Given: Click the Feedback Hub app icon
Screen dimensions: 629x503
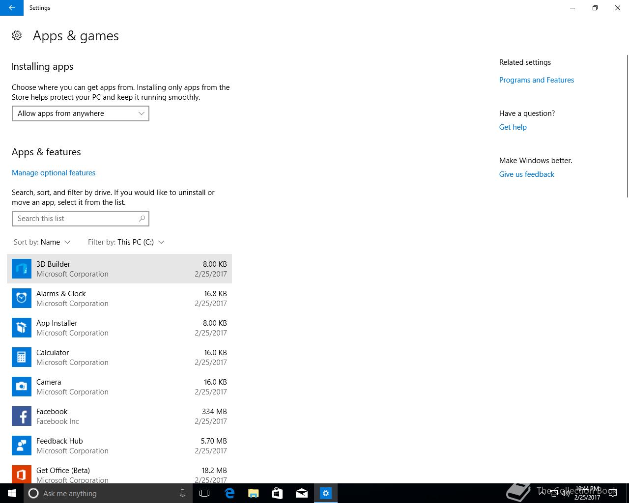Looking at the screenshot, I should [x=22, y=446].
